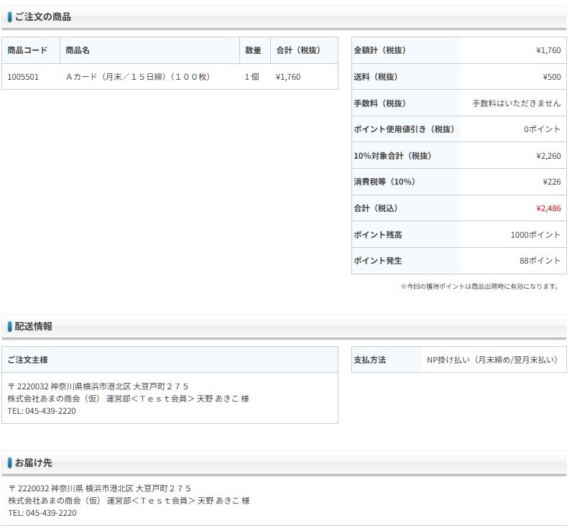Image resolution: width=582 pixels, height=528 pixels.
Task: Click the 支払方法 label
Action: [x=370, y=360]
